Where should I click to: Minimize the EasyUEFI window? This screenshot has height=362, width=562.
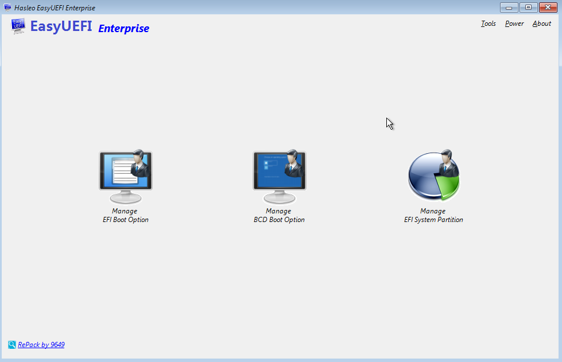tap(509, 7)
